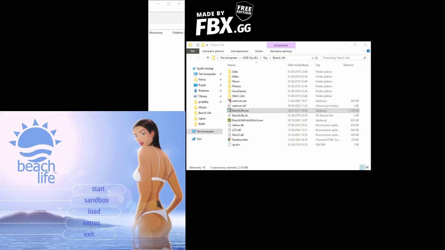The height and width of the screenshot is (250, 445).
Task: Open the Narzędzia główne ribbon tab
Action: (x=213, y=51)
